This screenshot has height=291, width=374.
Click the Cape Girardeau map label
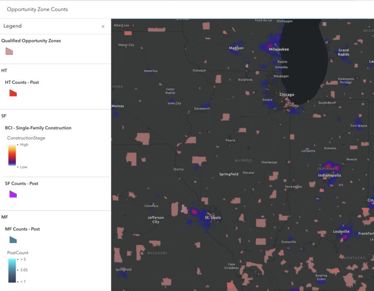pyautogui.click(x=231, y=266)
